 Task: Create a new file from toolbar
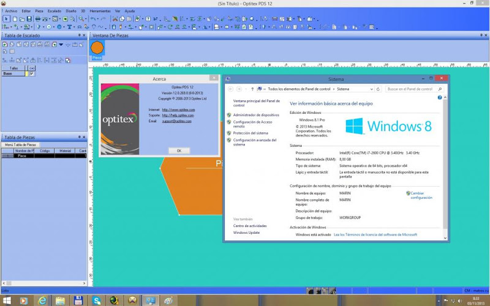point(15,19)
